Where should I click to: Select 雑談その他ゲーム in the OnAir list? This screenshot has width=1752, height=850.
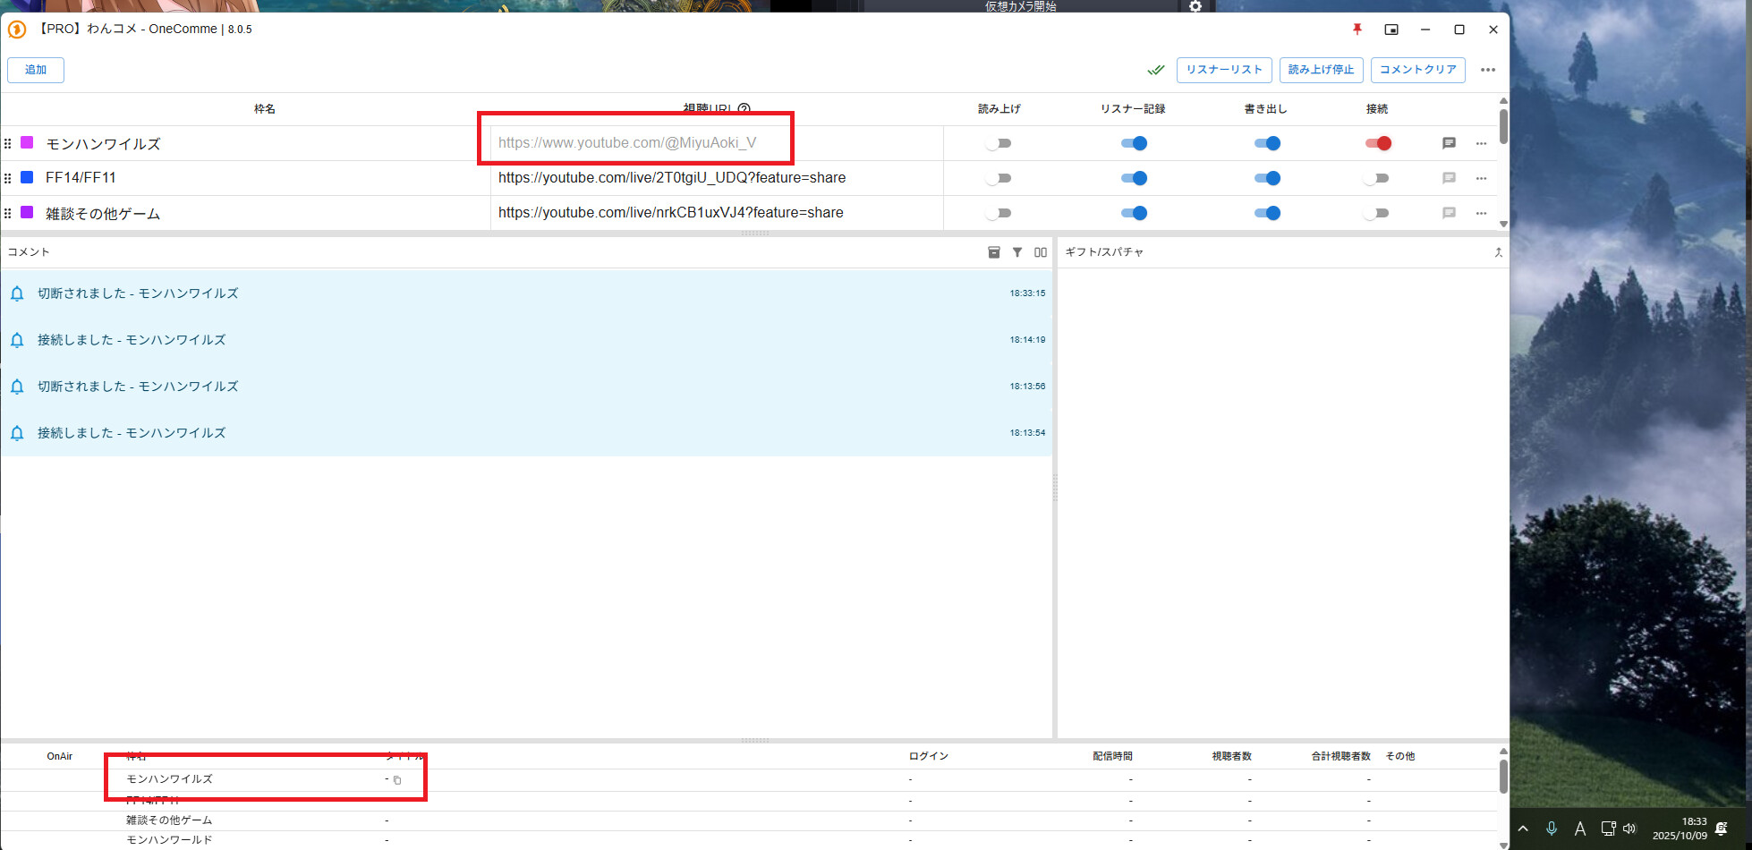coord(169,820)
